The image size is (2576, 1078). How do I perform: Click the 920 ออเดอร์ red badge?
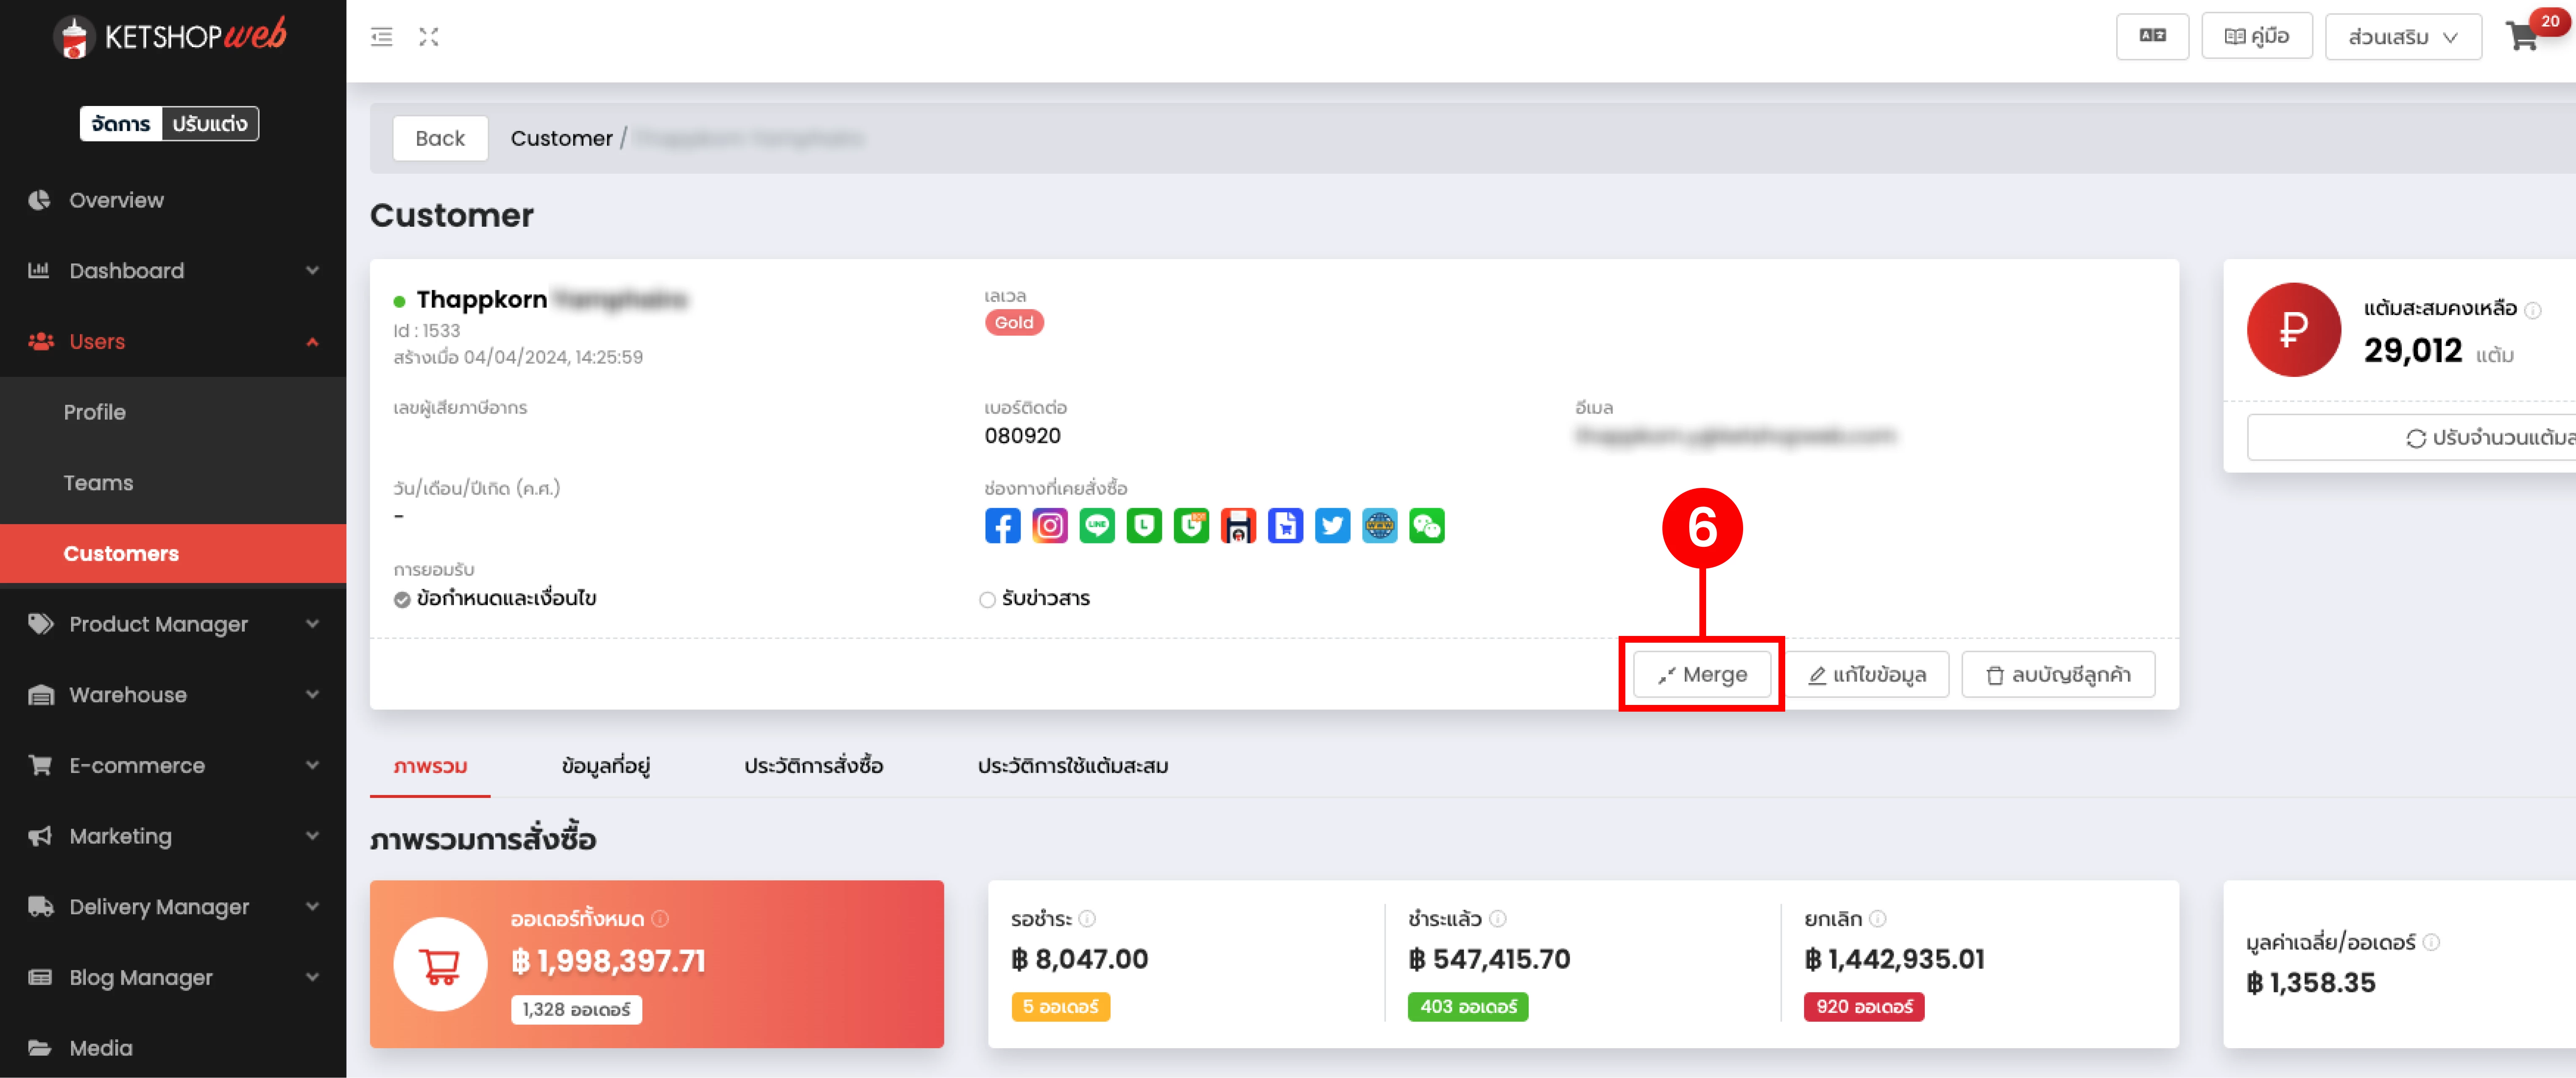(x=1864, y=1006)
